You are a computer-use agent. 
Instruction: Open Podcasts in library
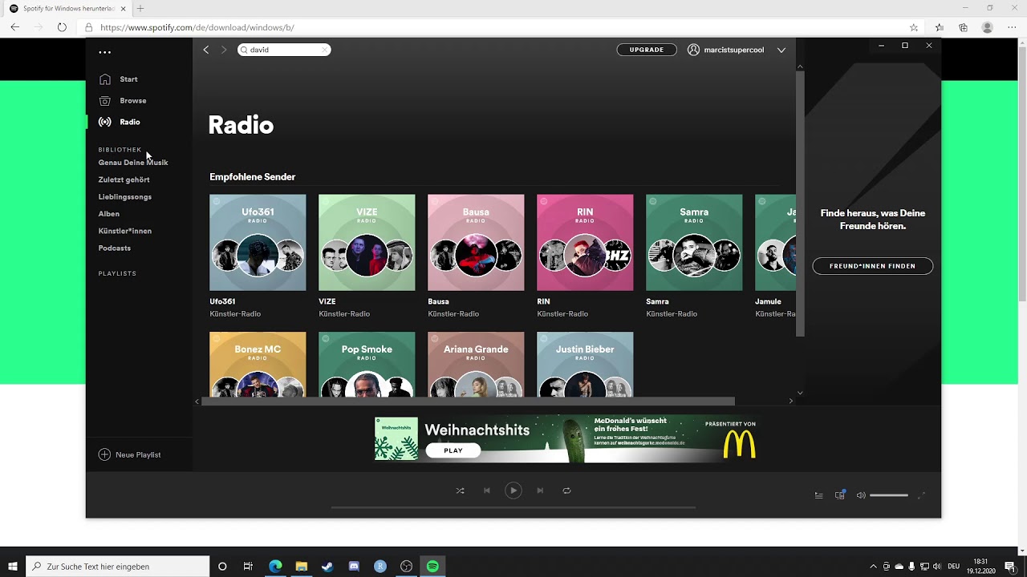click(115, 248)
